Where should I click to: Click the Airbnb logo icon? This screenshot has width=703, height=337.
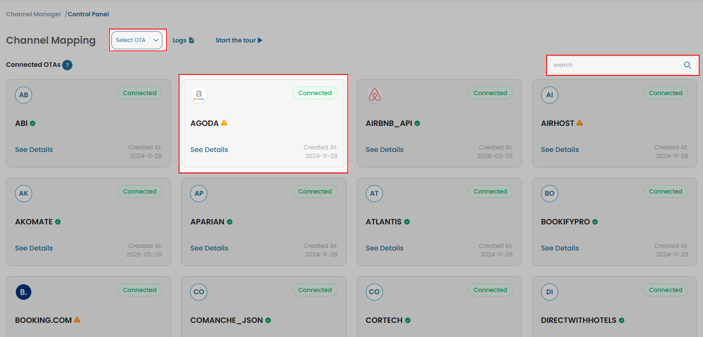click(374, 95)
